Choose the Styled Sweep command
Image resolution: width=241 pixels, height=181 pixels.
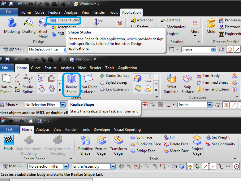coord(114,82)
